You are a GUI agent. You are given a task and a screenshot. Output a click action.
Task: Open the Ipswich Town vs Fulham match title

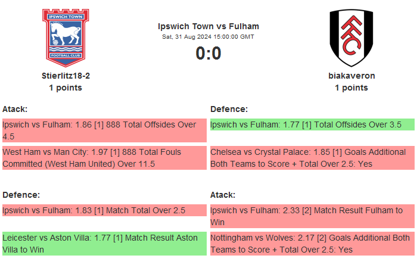click(x=208, y=26)
